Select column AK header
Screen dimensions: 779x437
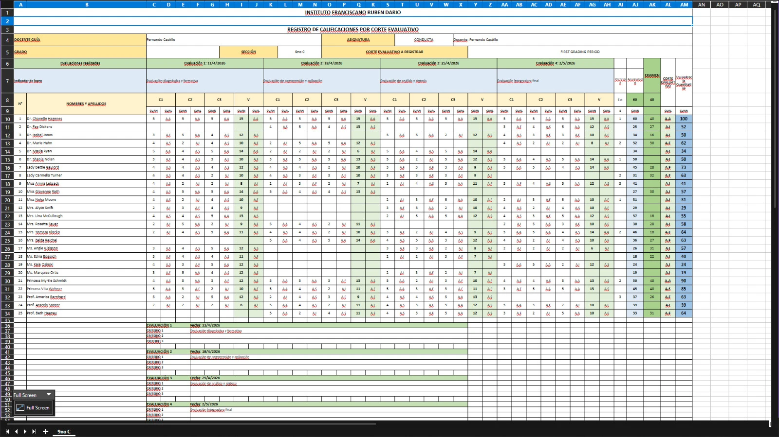[x=652, y=4]
